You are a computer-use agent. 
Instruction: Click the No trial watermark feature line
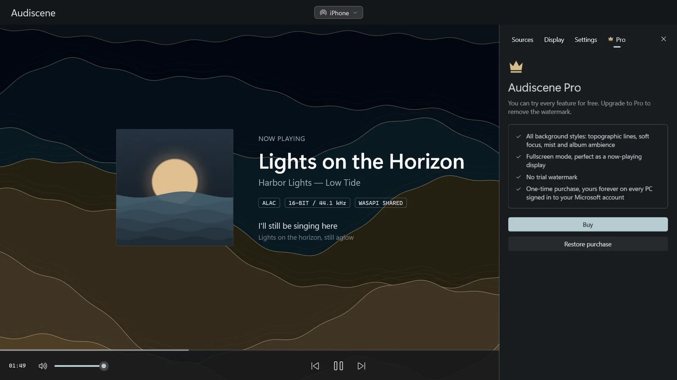tap(552, 177)
